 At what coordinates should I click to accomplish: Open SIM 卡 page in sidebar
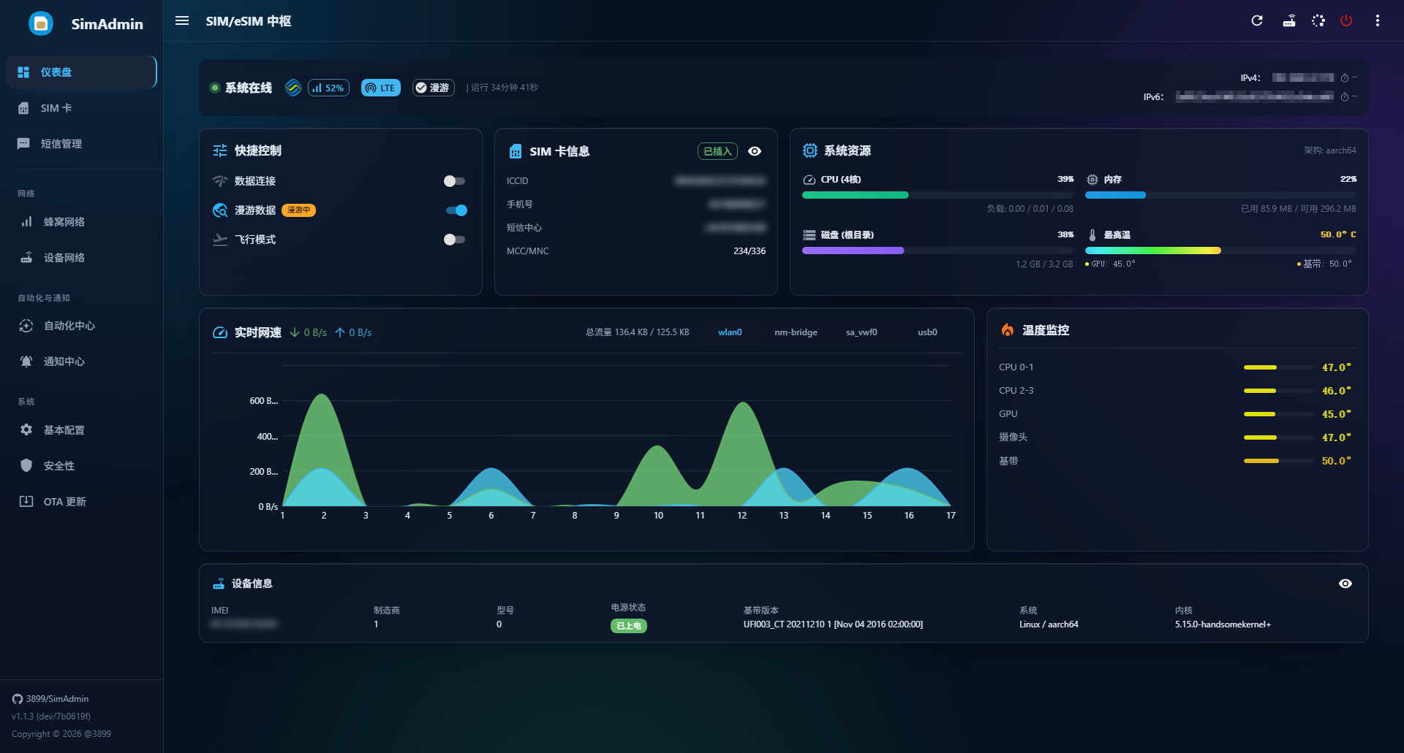tap(81, 108)
